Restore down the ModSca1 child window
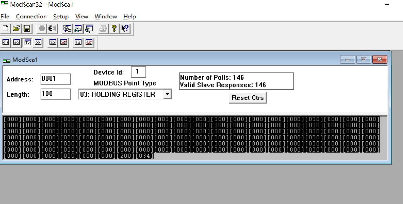Viewport: 403px width, 204px height. tap(363, 59)
